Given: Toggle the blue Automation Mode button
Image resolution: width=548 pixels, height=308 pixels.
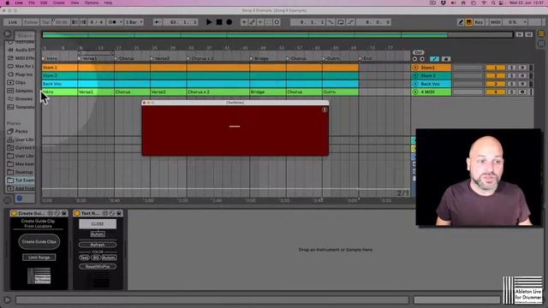Looking at the screenshot, I should click(x=434, y=59).
